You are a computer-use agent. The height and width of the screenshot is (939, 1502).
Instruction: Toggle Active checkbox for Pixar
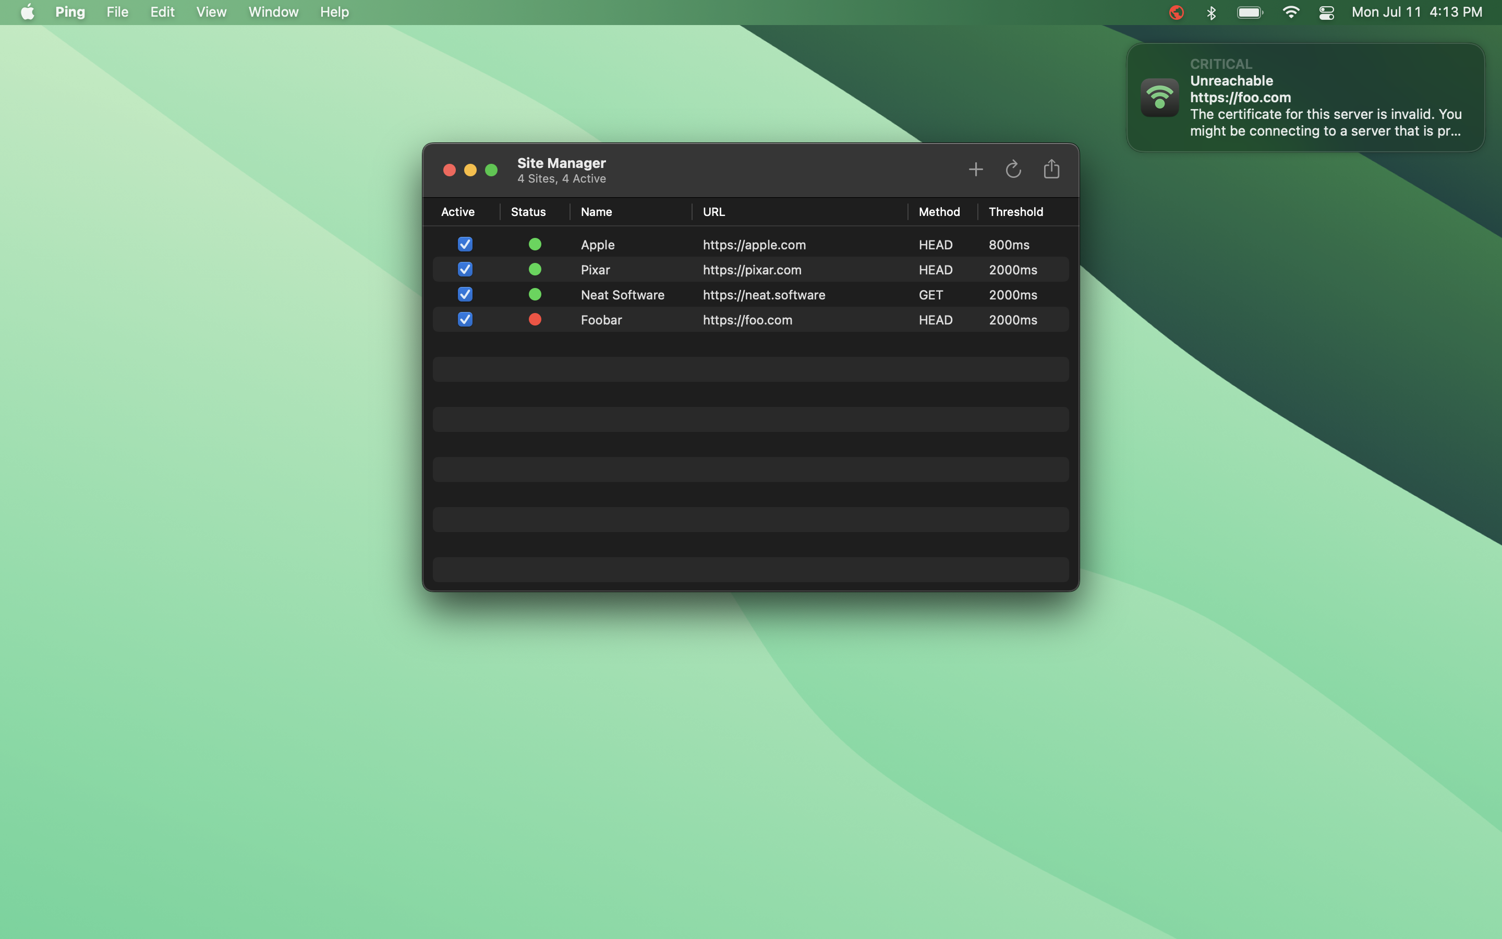point(465,270)
